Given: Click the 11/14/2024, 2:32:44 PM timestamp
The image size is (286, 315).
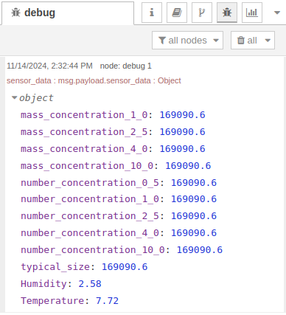Looking at the screenshot, I should point(49,66).
